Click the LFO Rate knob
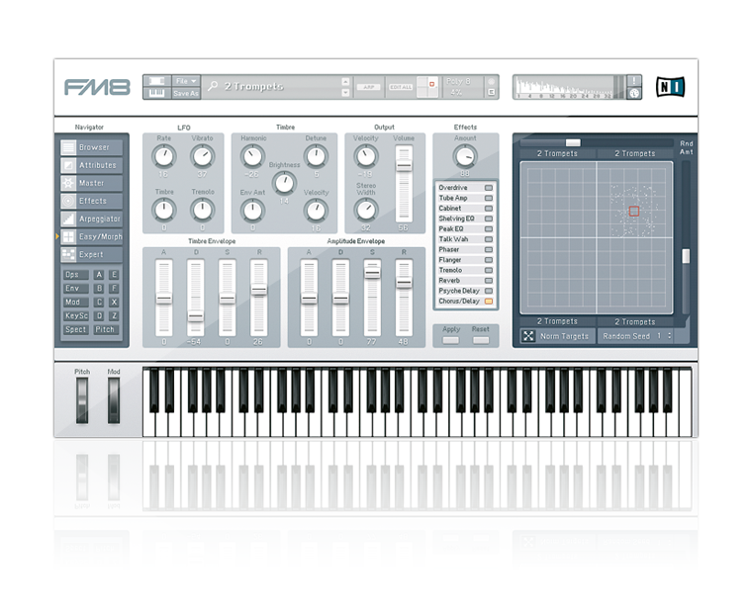751x613 pixels. [x=163, y=157]
